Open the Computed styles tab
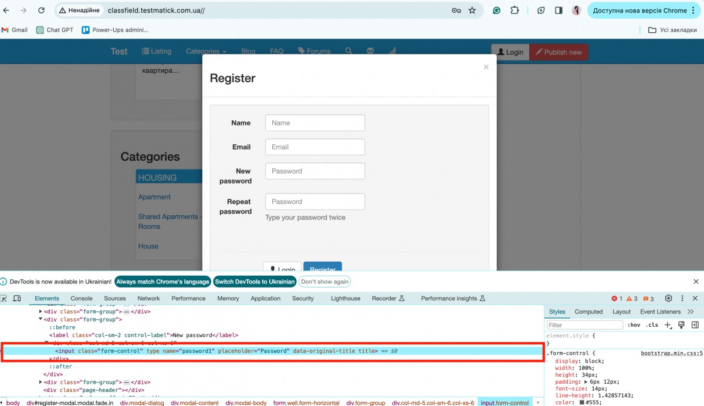The width and height of the screenshot is (704, 406). (588, 312)
